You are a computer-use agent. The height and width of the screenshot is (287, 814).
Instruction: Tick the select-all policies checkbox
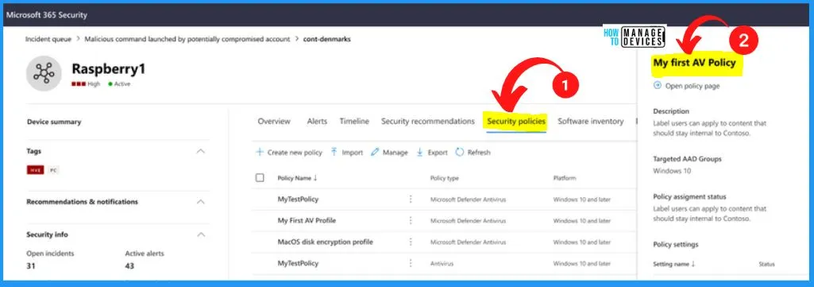[260, 178]
